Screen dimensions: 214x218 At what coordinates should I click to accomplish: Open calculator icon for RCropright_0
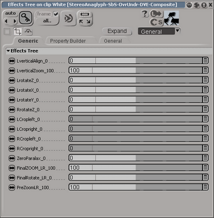pos(205,148)
